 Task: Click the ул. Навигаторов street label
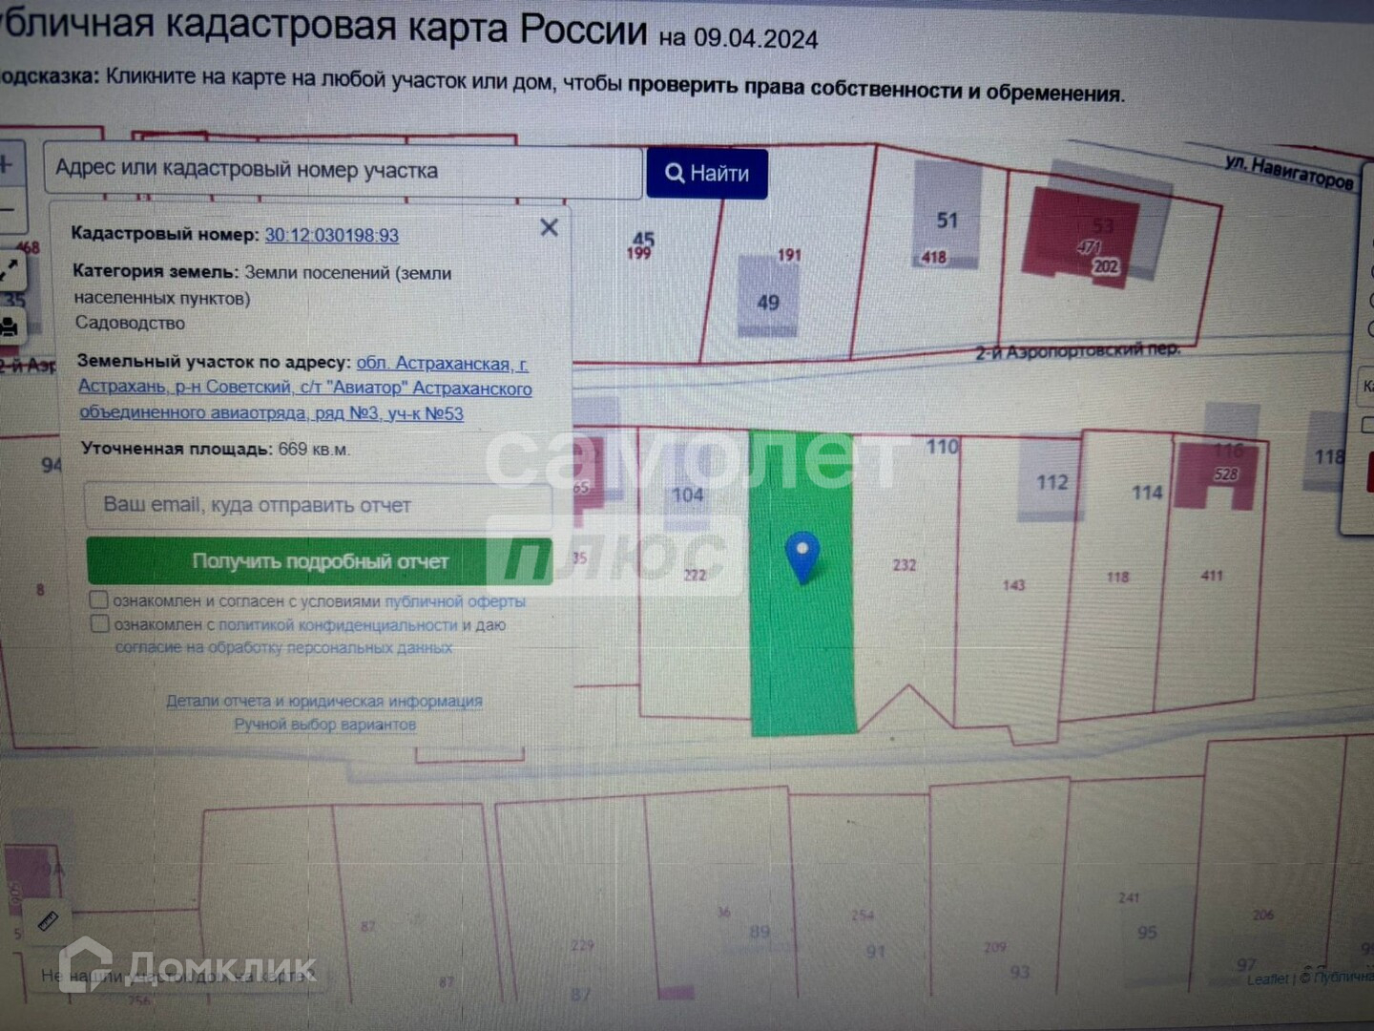pos(1289,172)
